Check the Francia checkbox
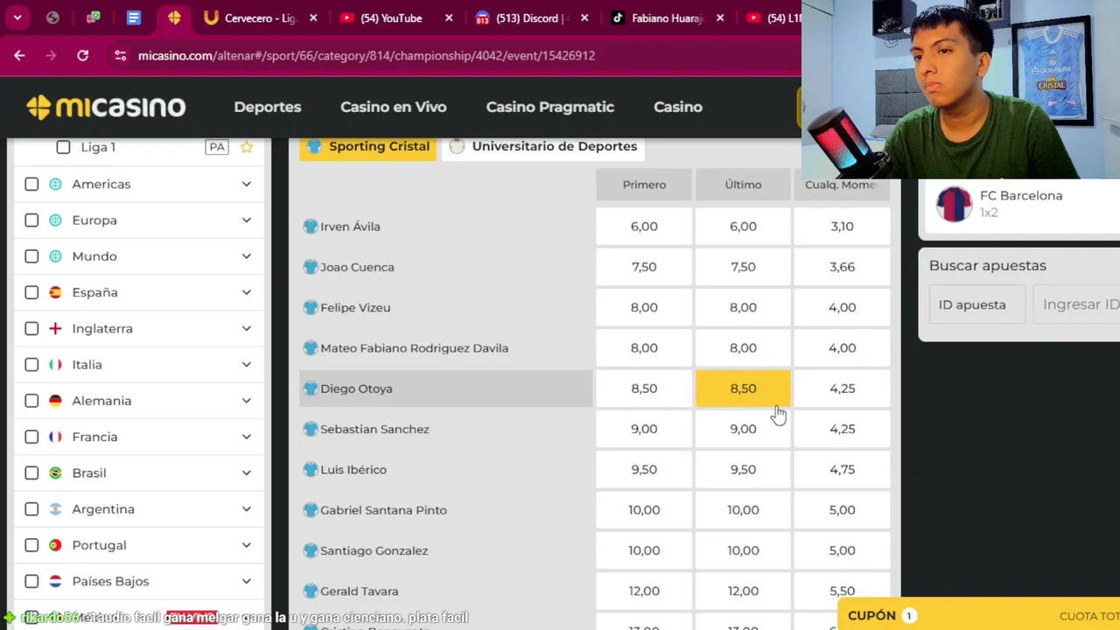Image resolution: width=1120 pixels, height=630 pixels. click(31, 437)
